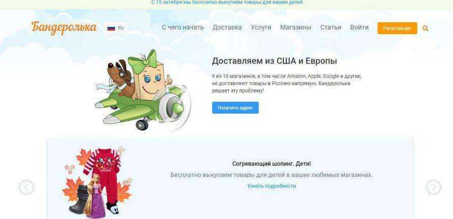Advance carousel with right arrow
This screenshot has height=219, width=453.
point(433,187)
